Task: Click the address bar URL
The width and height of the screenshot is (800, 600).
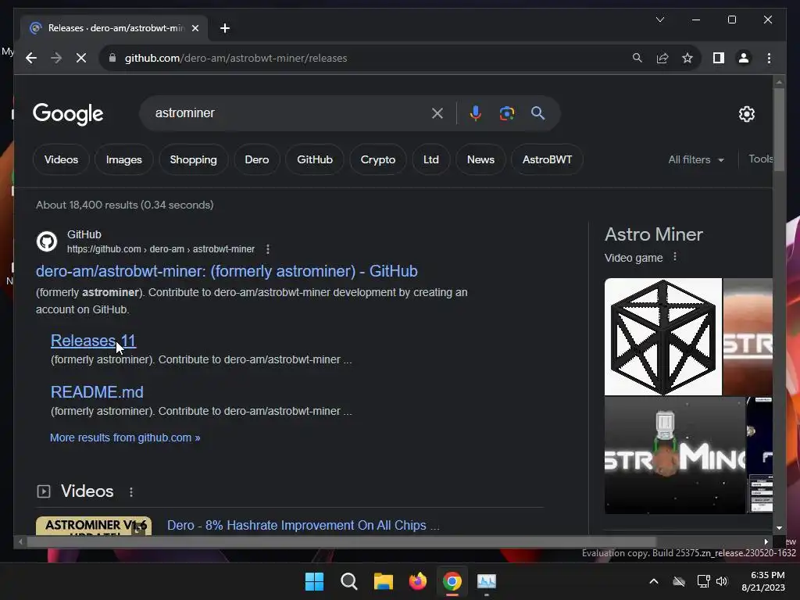Action: (x=236, y=58)
